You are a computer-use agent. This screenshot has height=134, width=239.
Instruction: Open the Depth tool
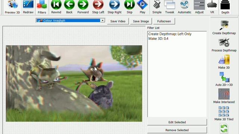click(225, 7)
